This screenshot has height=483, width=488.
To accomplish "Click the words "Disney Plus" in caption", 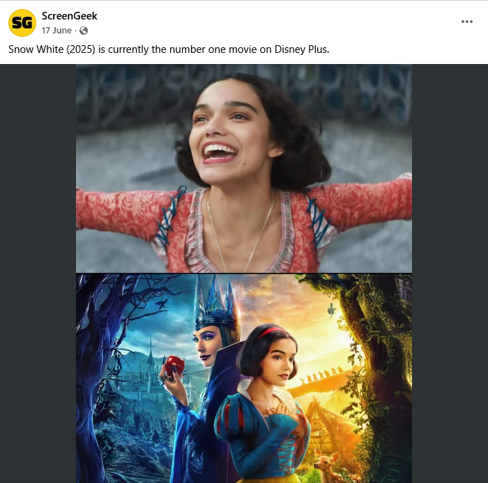I will point(302,49).
